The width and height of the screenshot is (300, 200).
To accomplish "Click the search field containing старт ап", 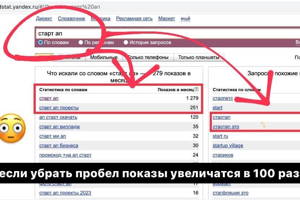I will point(168,34).
